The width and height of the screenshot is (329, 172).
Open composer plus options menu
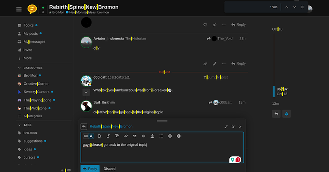click(x=179, y=136)
